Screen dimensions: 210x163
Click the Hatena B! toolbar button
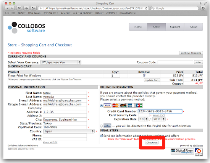tap(19, 8)
